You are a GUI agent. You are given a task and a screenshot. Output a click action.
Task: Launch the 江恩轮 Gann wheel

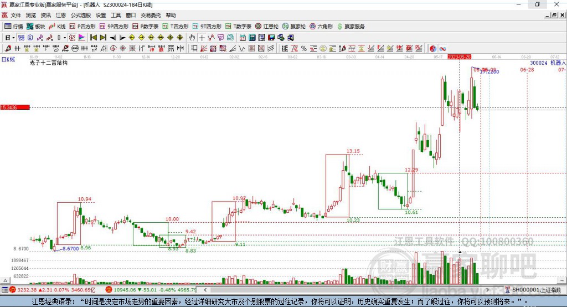coord(267,27)
